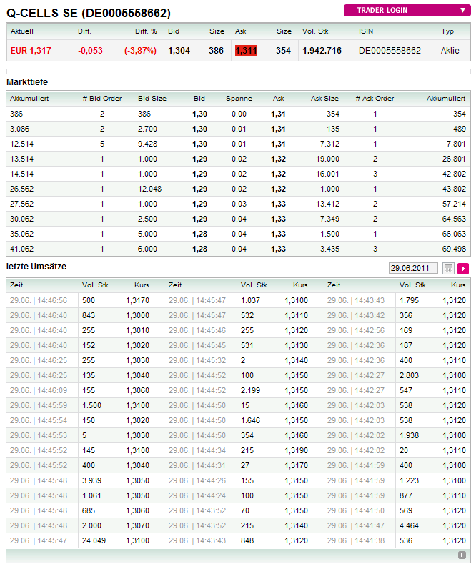Select the Diff value -0,053
Screen dimensions: 476x564
pos(90,50)
